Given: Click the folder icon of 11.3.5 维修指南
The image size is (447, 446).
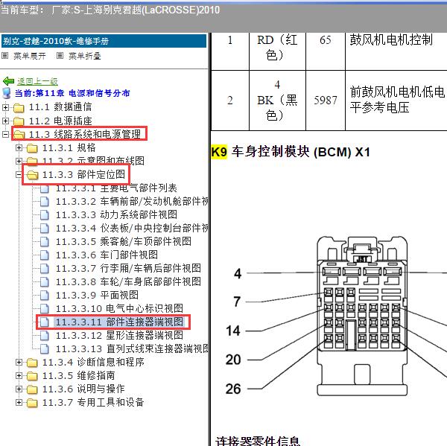Looking at the screenshot, I should (32, 376).
